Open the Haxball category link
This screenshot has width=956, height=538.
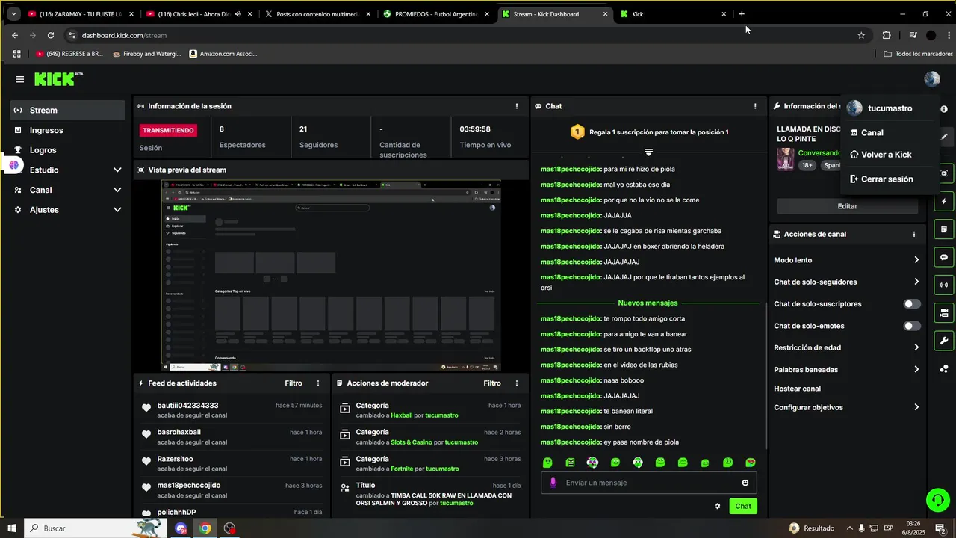[x=401, y=415]
